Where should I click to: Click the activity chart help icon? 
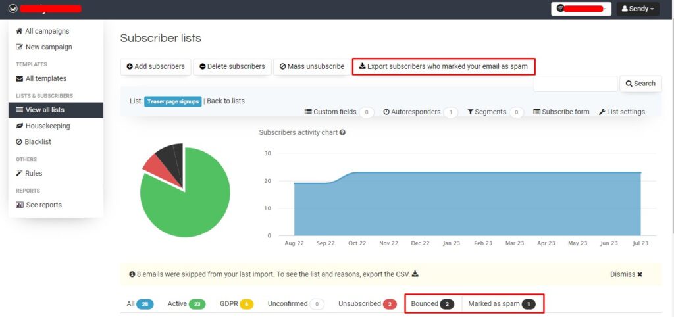pos(342,133)
